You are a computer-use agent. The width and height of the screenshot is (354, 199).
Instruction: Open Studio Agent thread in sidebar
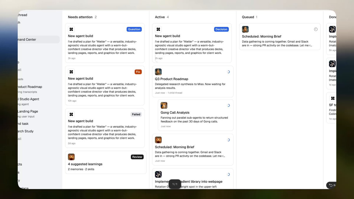pos(28,99)
